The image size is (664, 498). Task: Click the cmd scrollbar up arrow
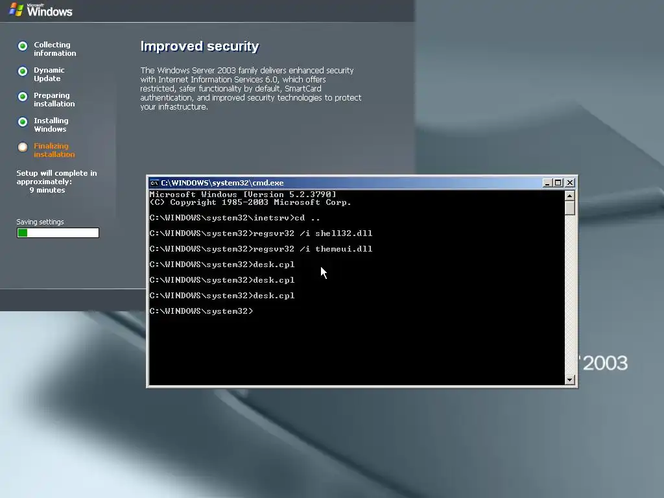click(569, 196)
